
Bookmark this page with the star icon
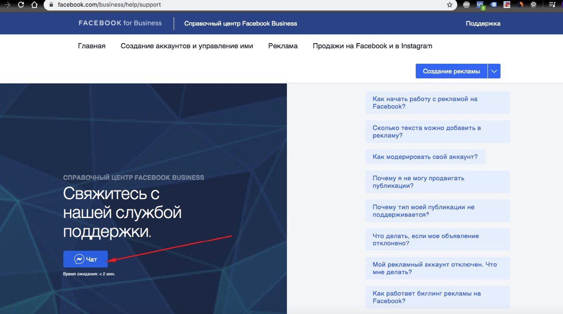click(449, 5)
